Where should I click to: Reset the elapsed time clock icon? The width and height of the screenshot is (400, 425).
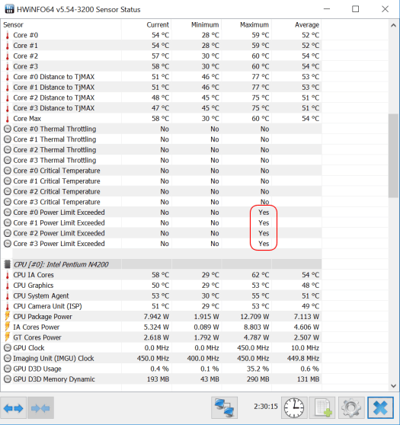tap(294, 408)
